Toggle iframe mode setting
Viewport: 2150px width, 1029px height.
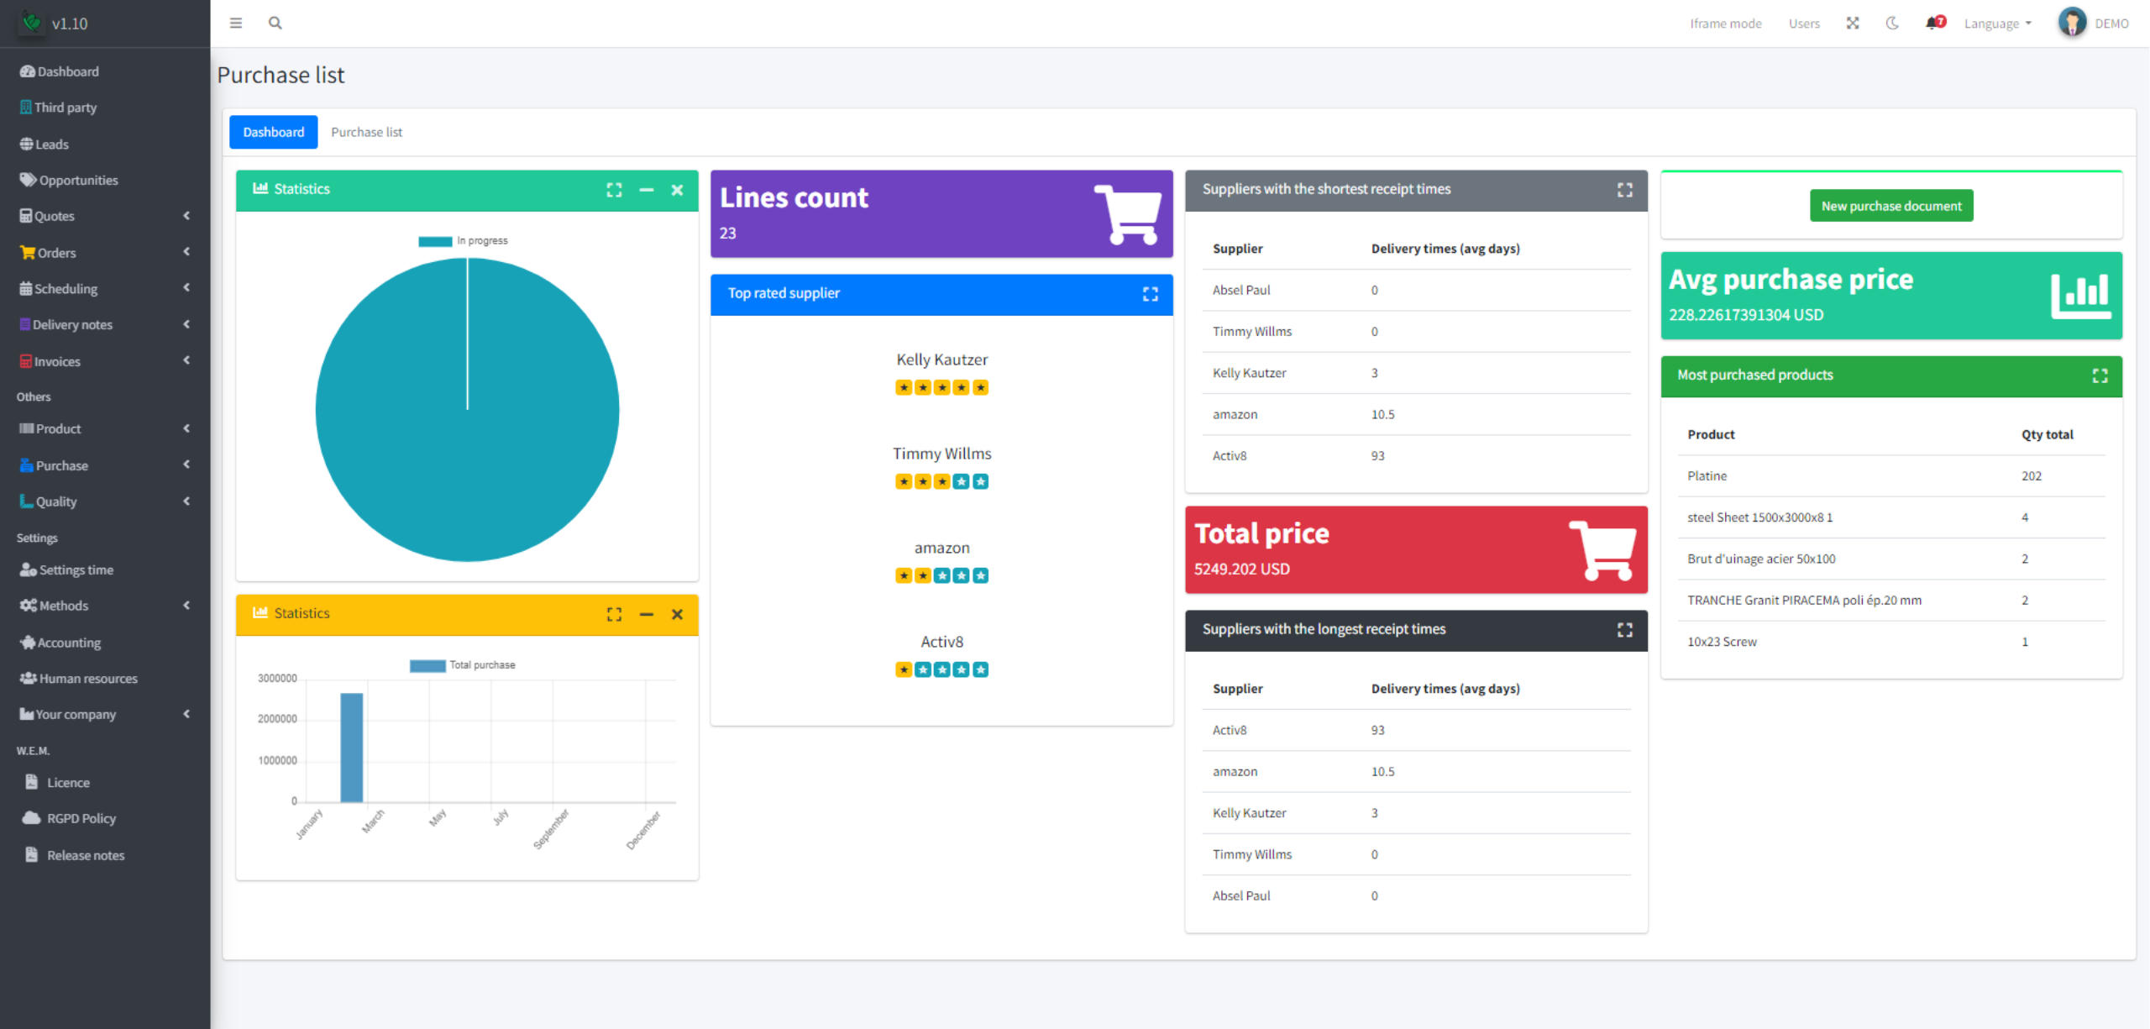click(1725, 22)
